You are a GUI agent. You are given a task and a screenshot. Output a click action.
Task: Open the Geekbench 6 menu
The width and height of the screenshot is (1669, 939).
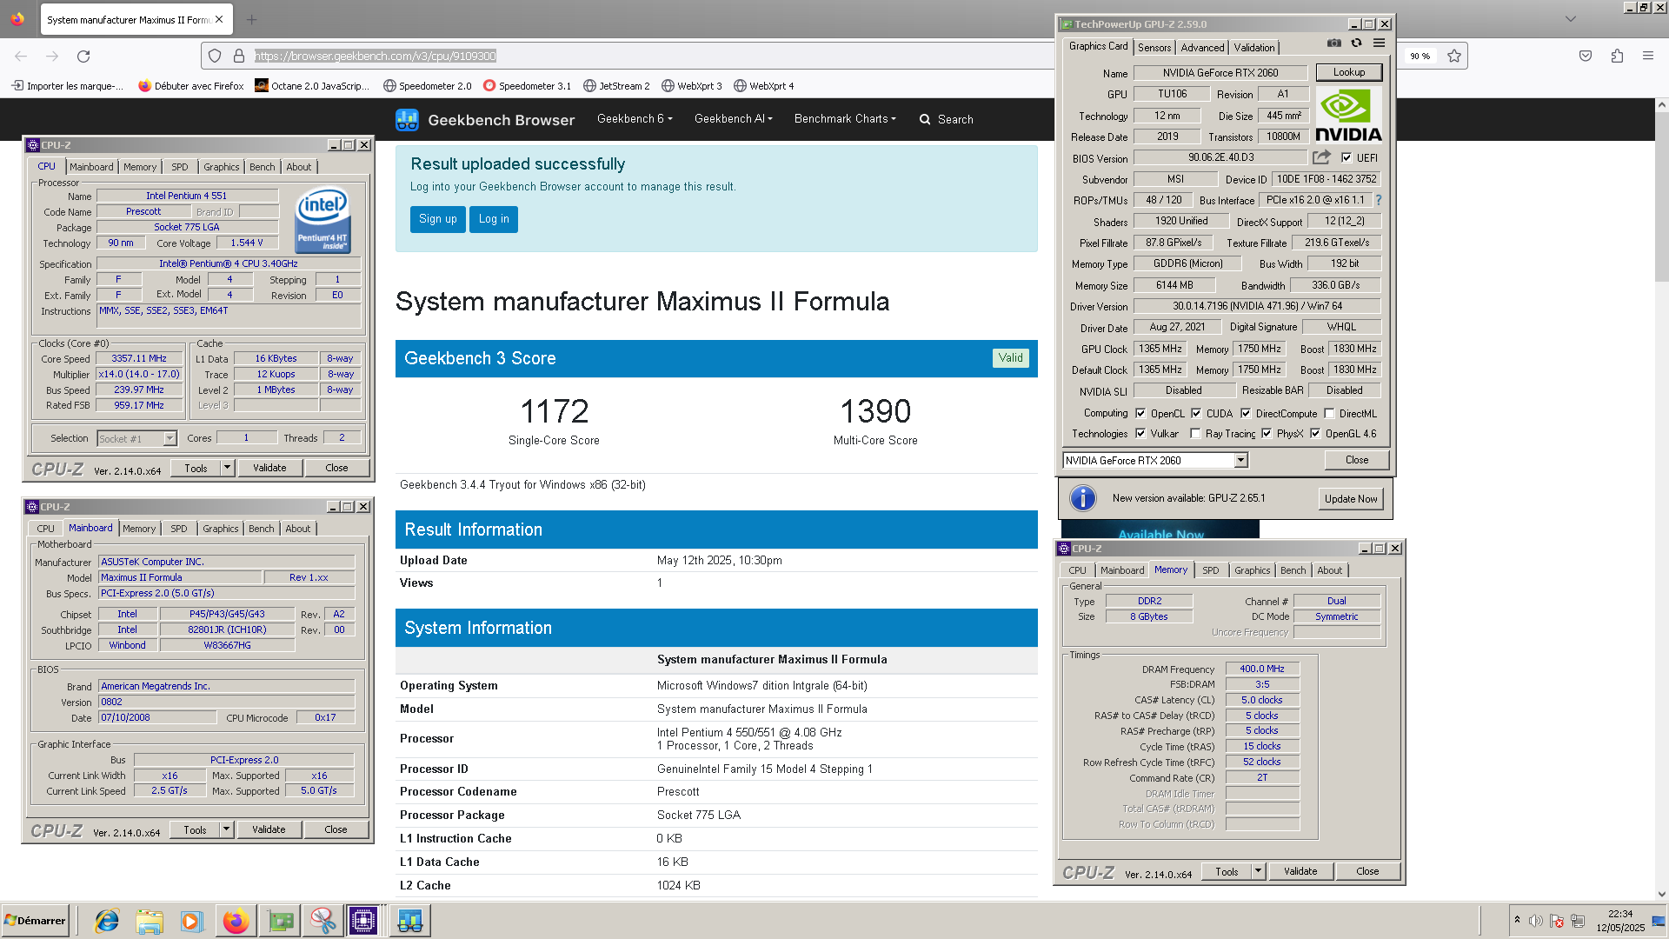pyautogui.click(x=635, y=119)
